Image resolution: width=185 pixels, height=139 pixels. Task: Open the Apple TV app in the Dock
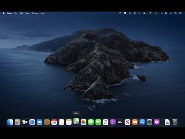[x=120, y=122]
